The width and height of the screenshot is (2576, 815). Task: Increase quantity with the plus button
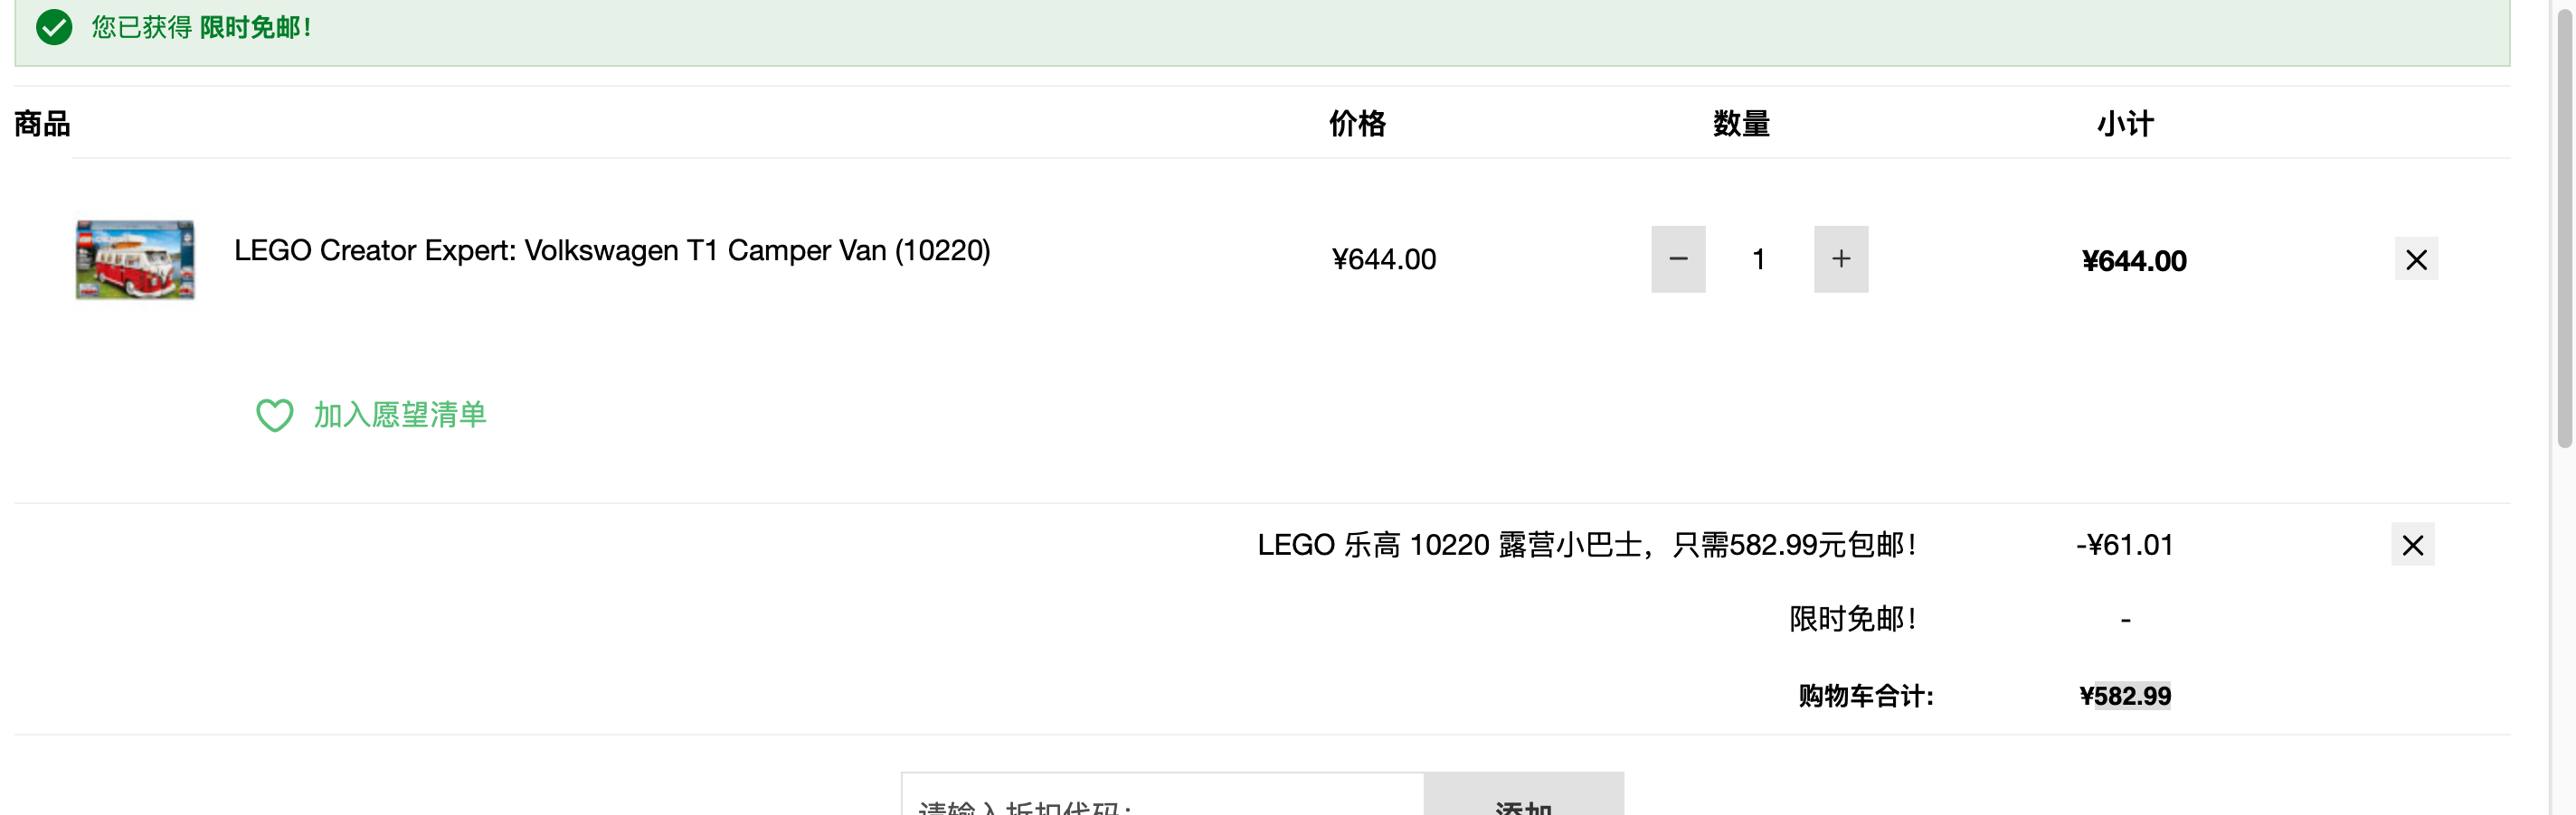click(x=1841, y=259)
